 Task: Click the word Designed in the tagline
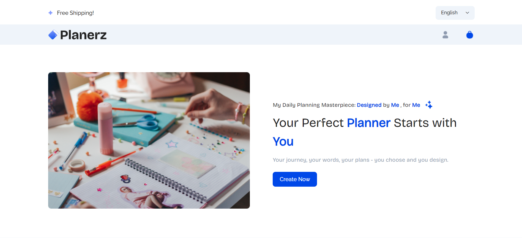click(369, 105)
